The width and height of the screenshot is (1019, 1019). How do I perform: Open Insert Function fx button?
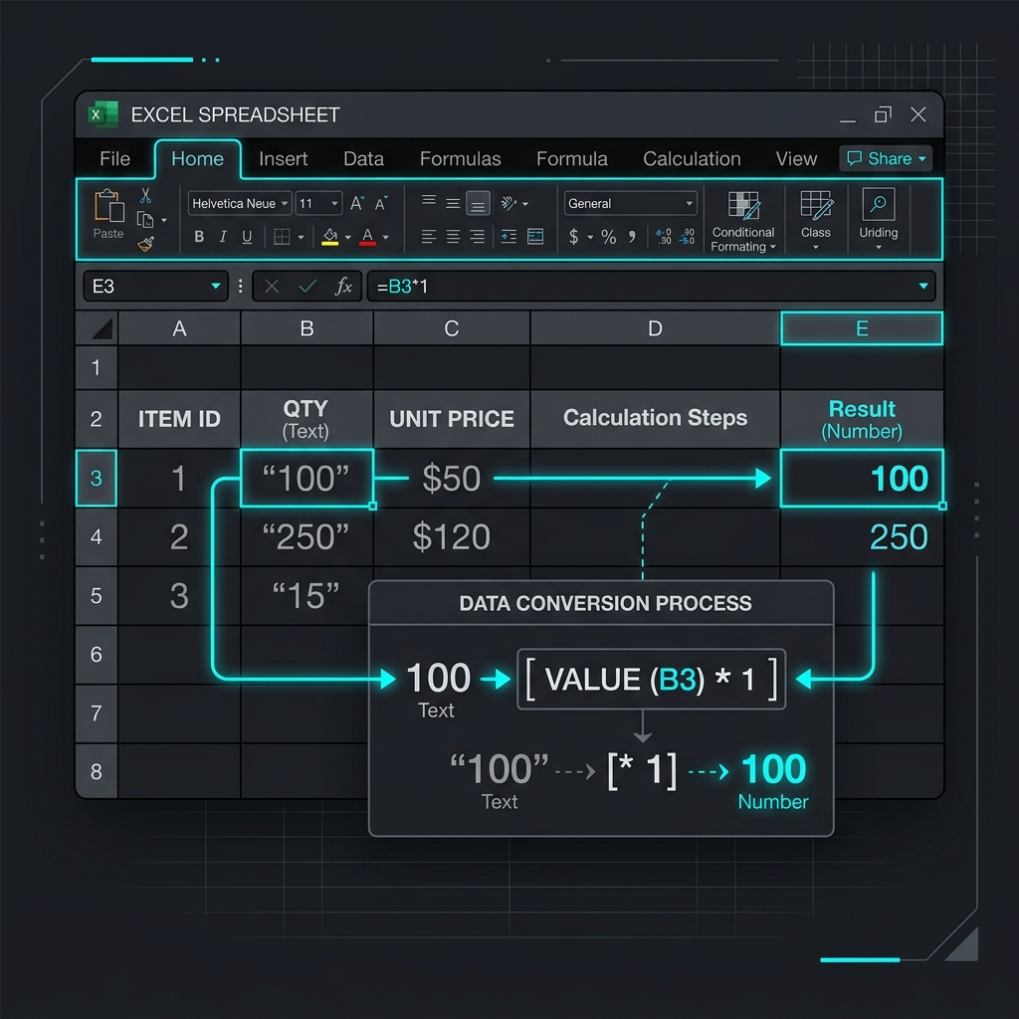click(343, 286)
